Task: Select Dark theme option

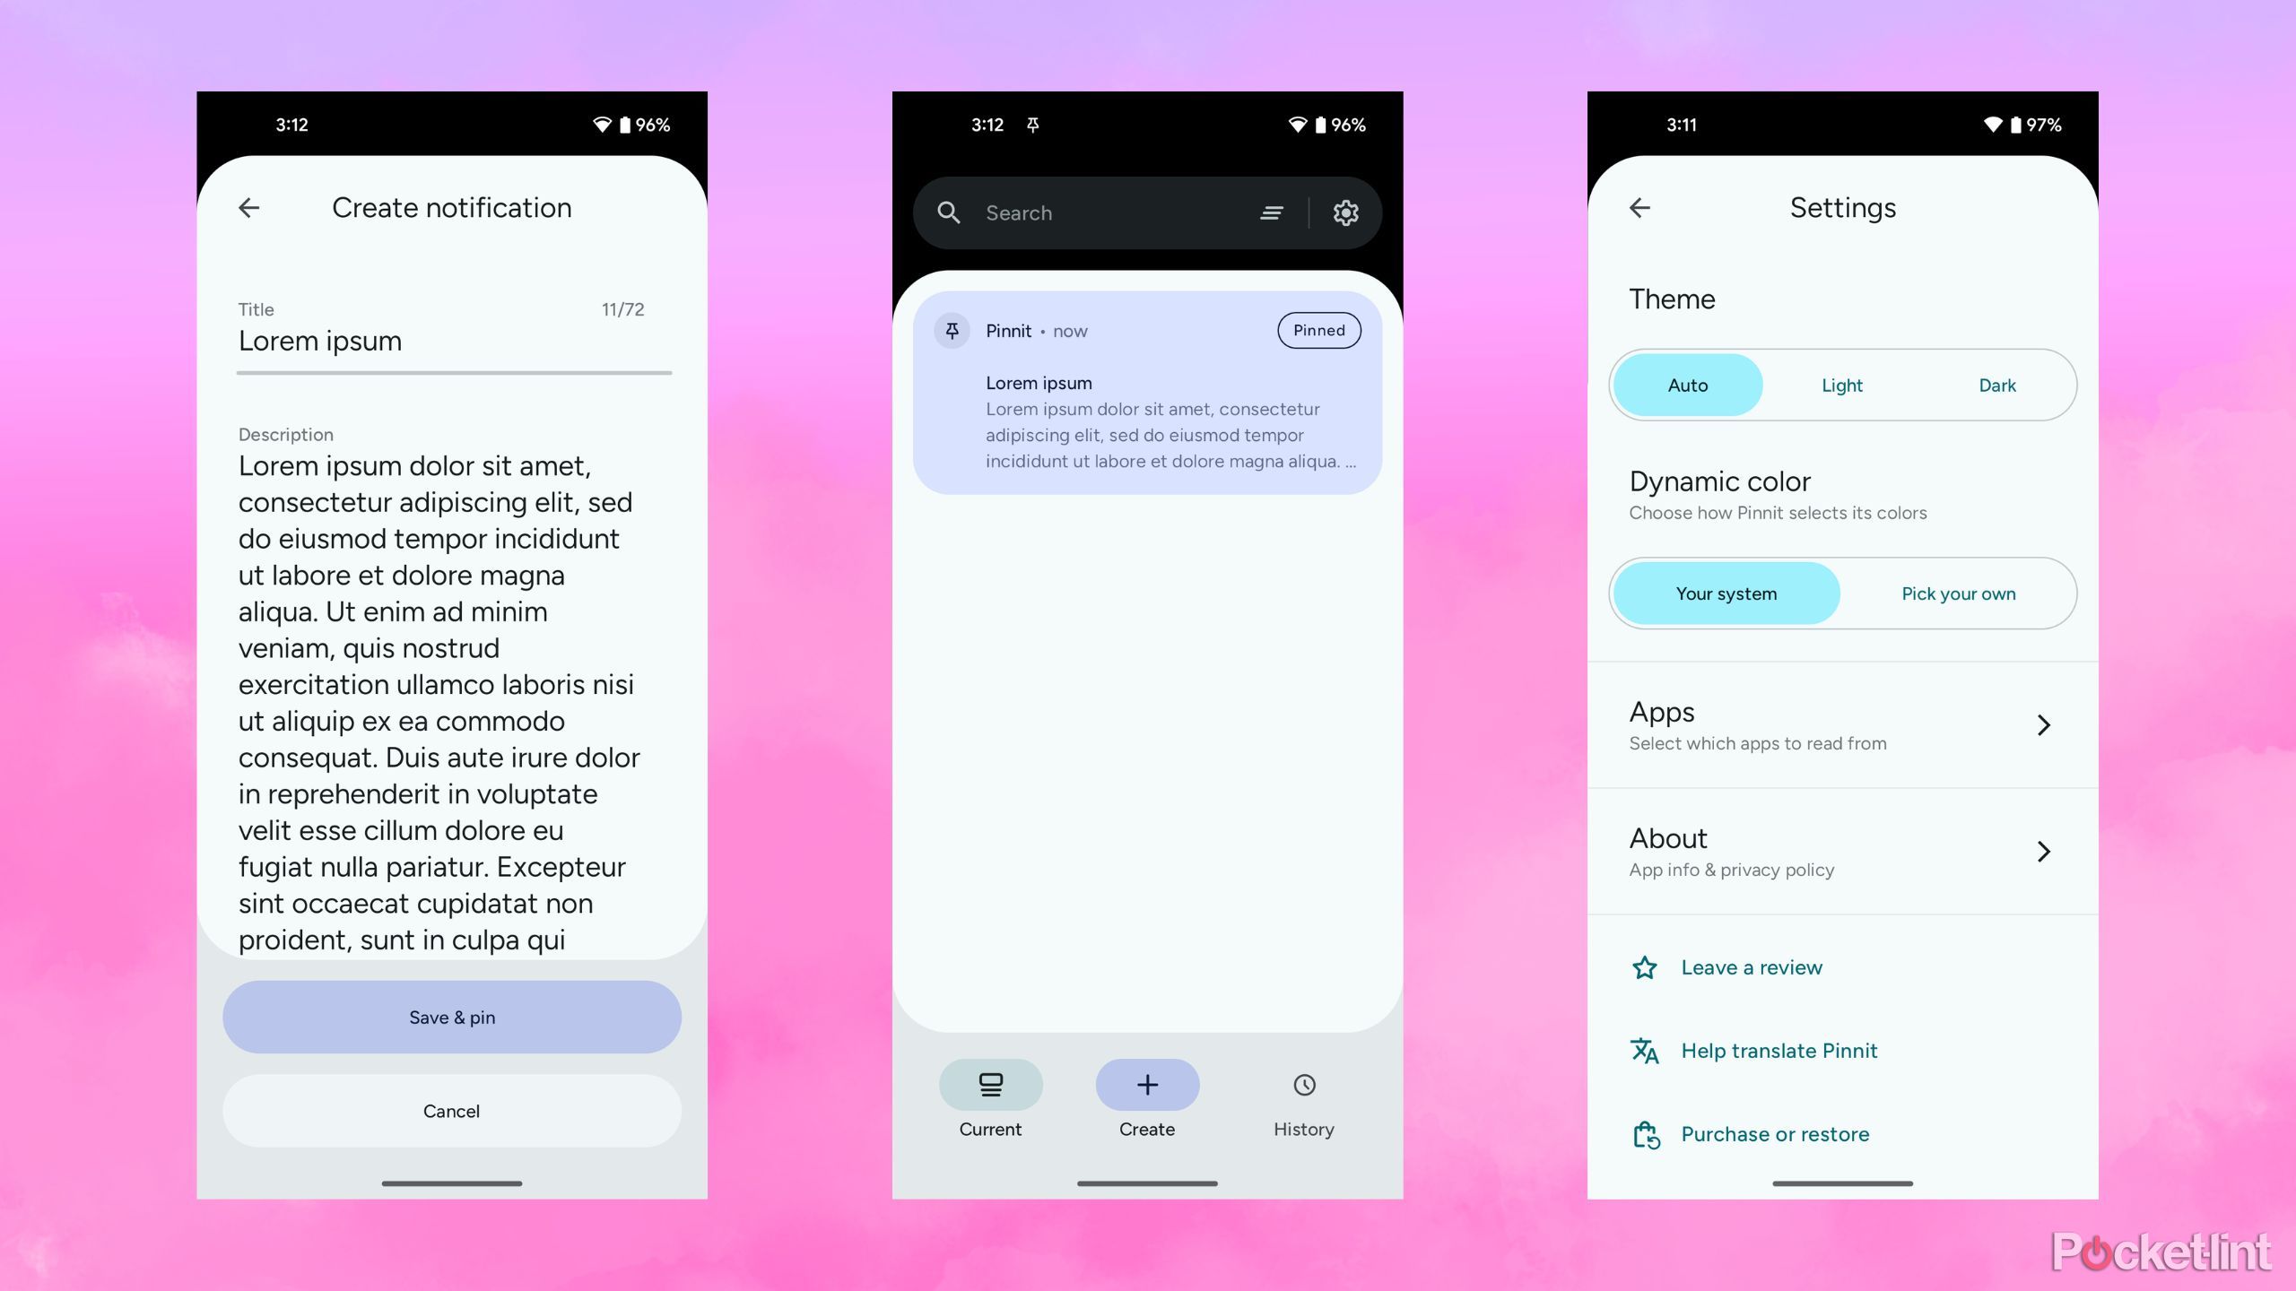Action: tap(1996, 385)
